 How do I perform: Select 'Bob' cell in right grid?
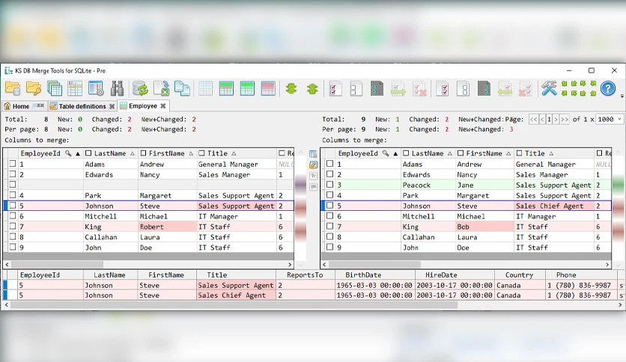(484, 227)
